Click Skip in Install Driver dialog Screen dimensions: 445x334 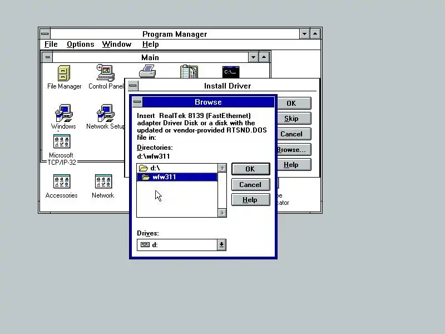click(x=294, y=119)
